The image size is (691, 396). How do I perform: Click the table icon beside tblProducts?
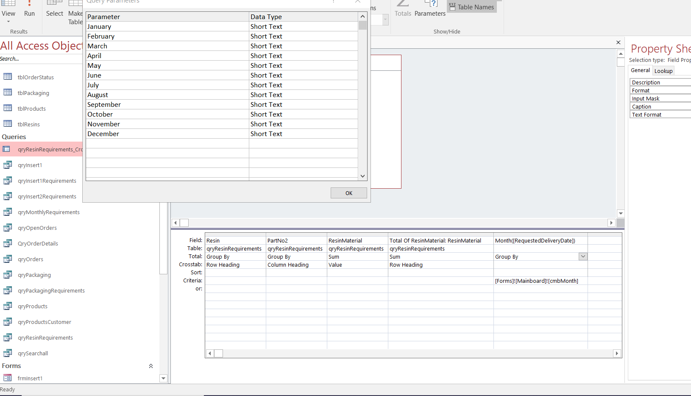[8, 108]
